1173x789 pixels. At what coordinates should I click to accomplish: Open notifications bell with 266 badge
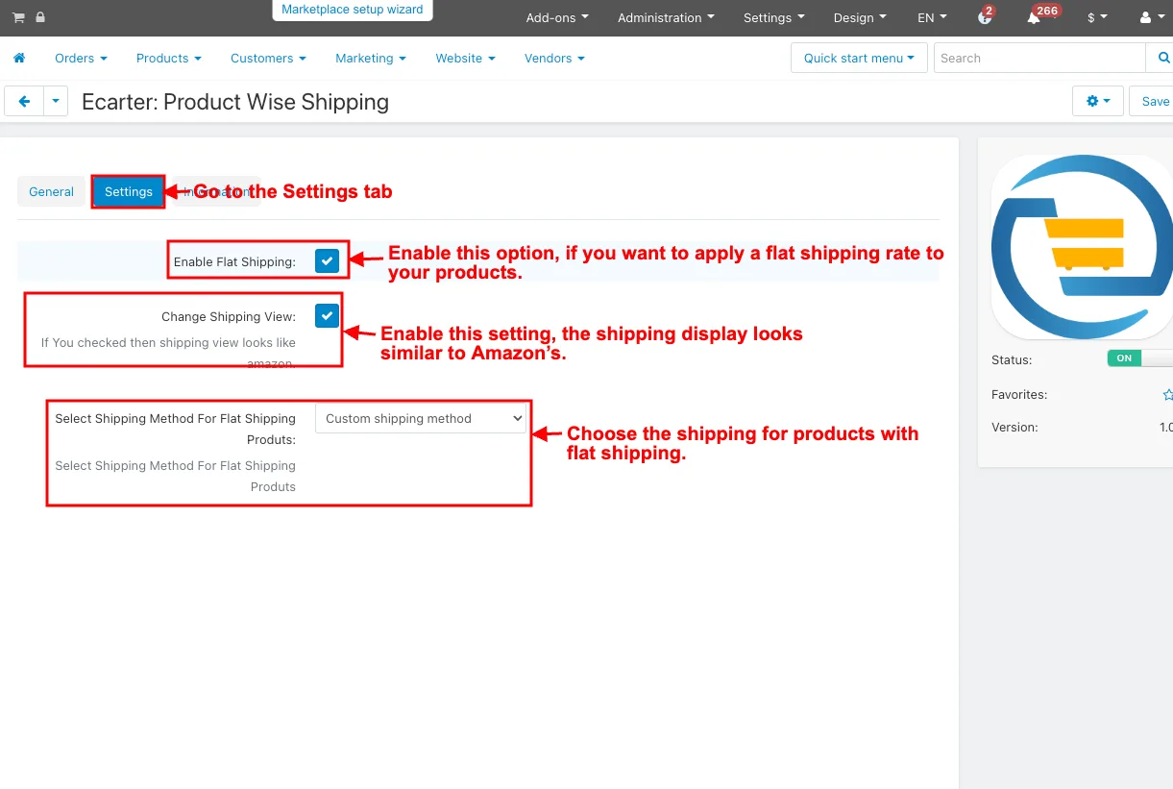click(x=1035, y=17)
